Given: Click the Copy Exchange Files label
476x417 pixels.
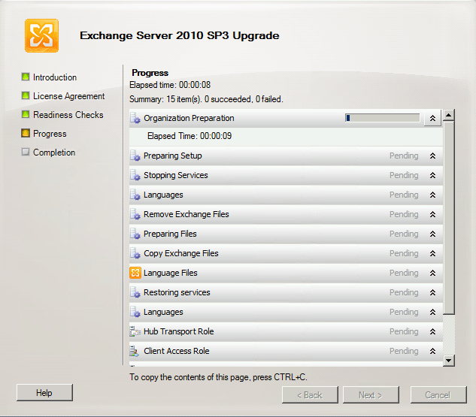Looking at the screenshot, I should [181, 253].
